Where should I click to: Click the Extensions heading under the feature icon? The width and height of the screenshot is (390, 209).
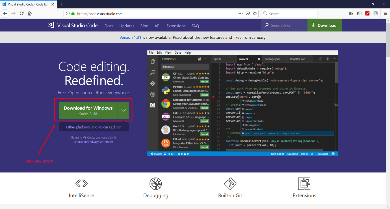click(304, 195)
